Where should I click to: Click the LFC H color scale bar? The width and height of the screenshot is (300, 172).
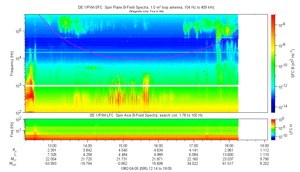(273, 129)
